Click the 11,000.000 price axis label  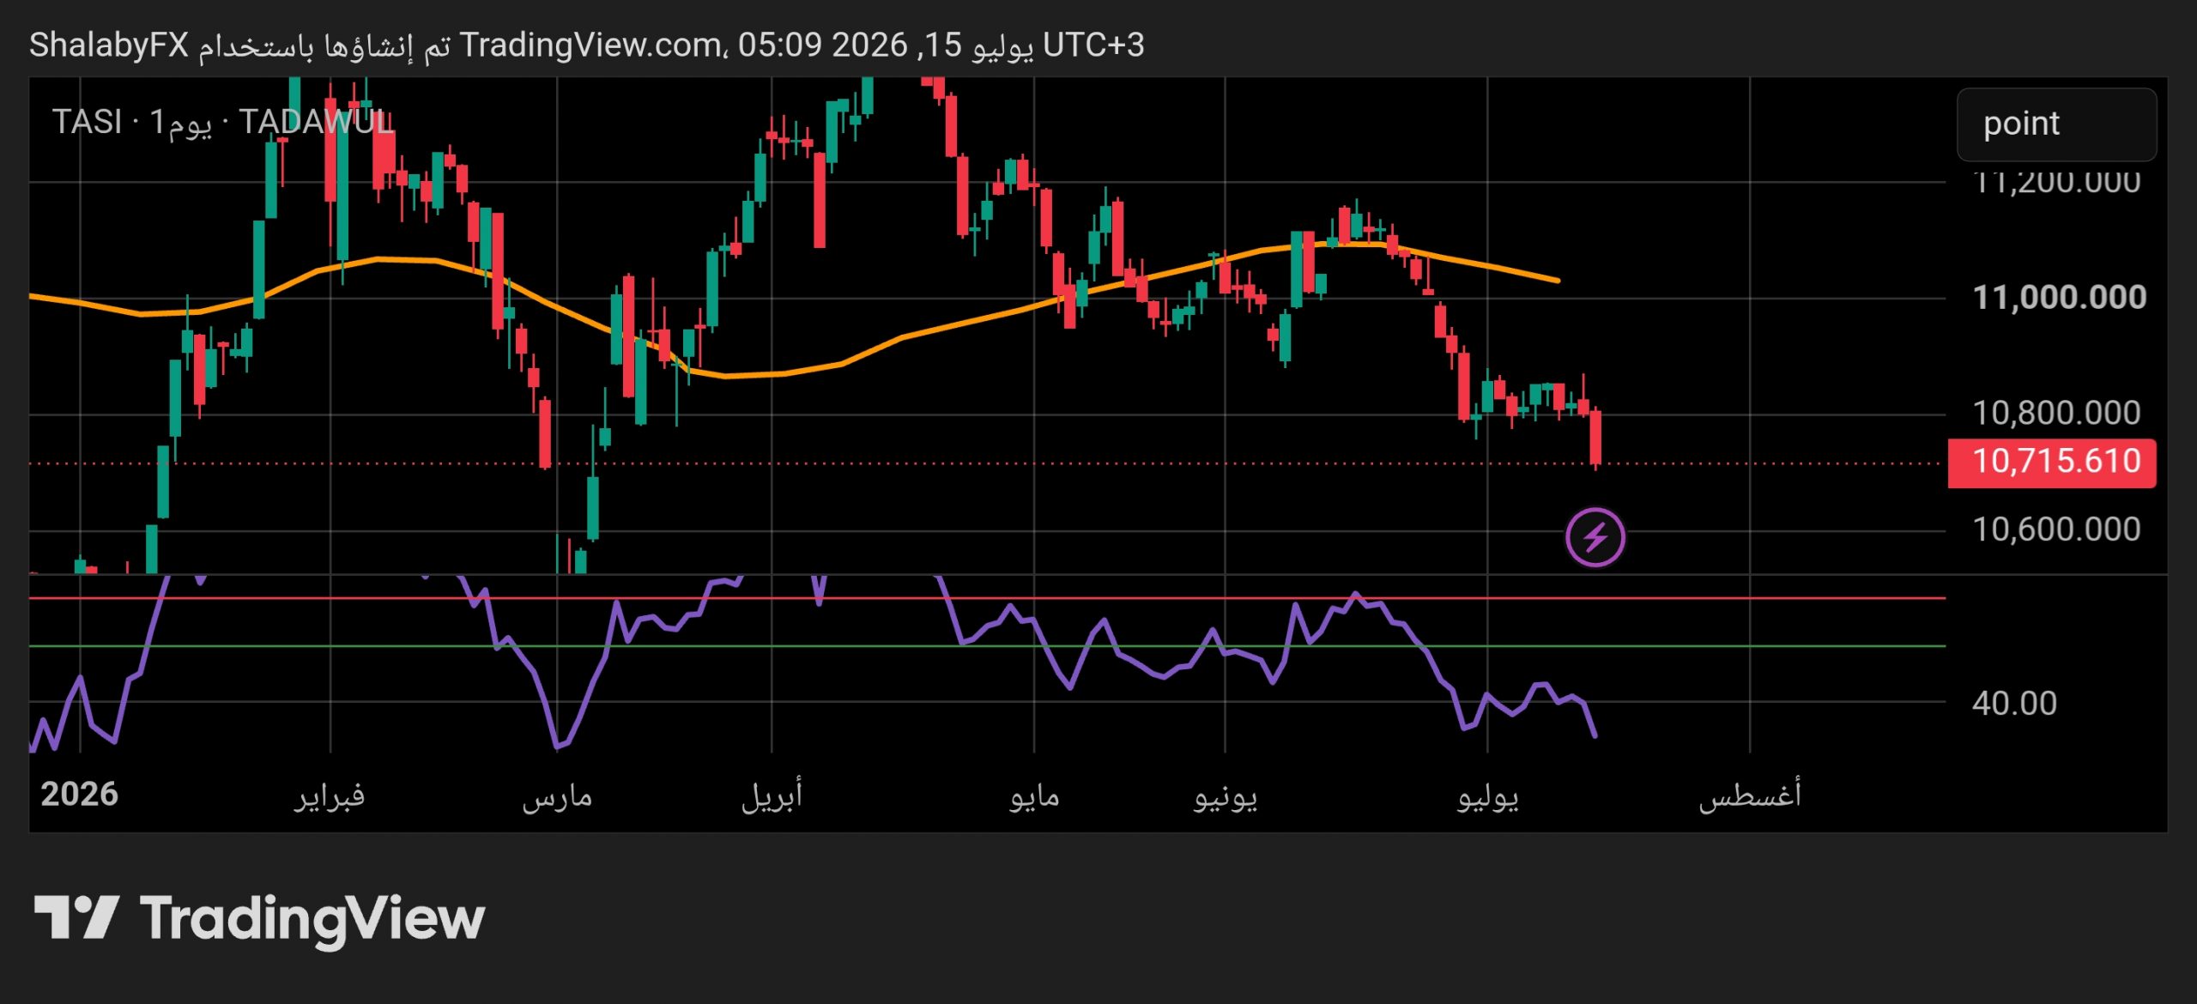(2059, 298)
